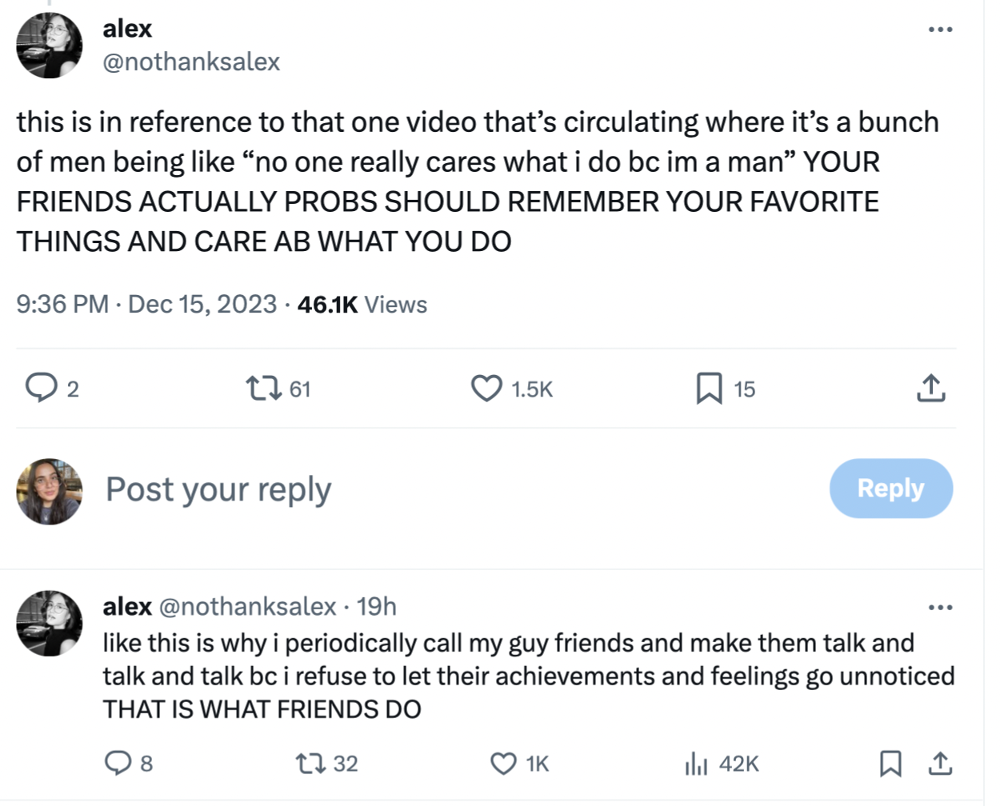The image size is (1000, 806).
Task: Open the three-dot menu on the main tweet
Action: (940, 30)
